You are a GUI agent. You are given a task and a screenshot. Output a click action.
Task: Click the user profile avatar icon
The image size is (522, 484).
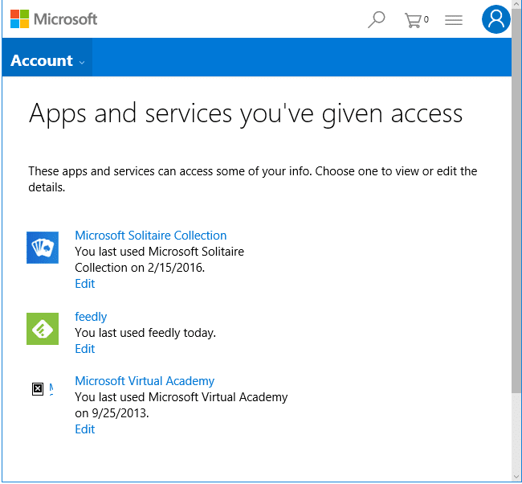496,19
